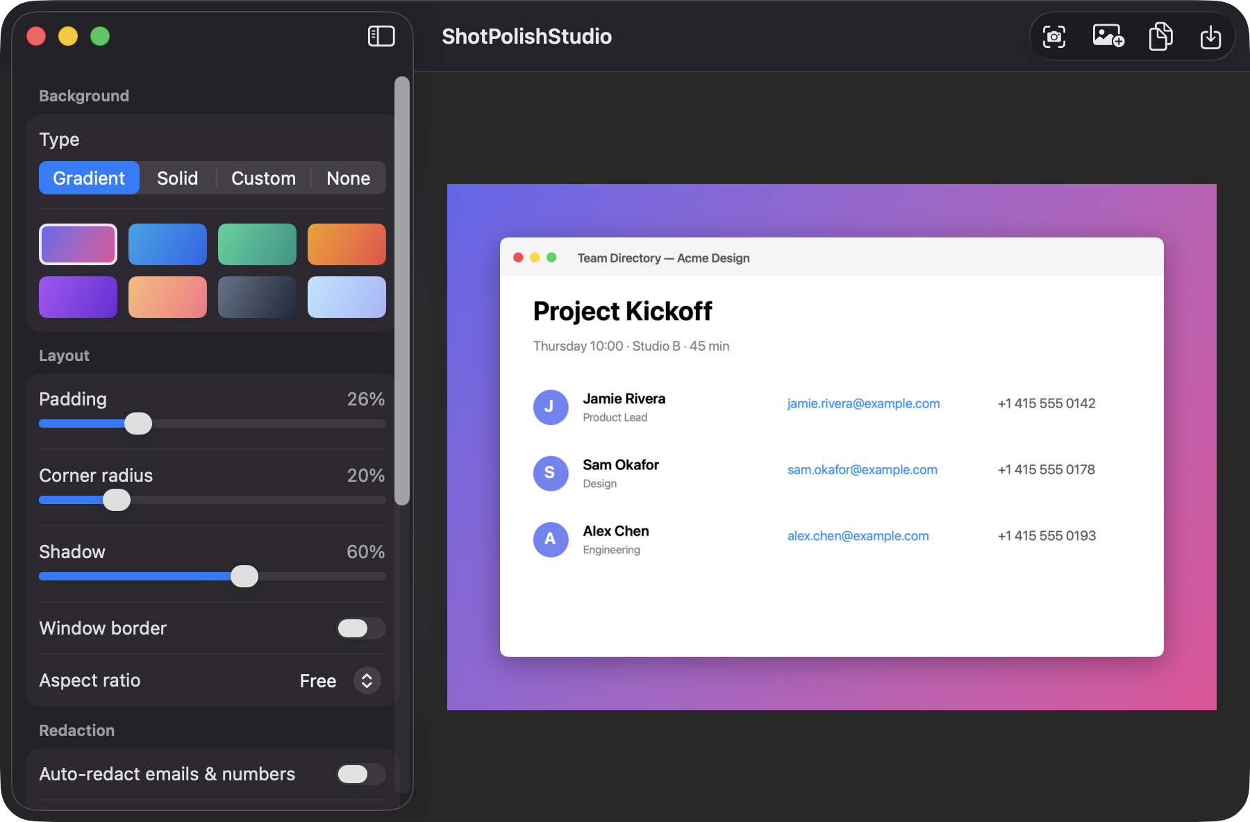Click alex.chen@example.com email link

[858, 536]
